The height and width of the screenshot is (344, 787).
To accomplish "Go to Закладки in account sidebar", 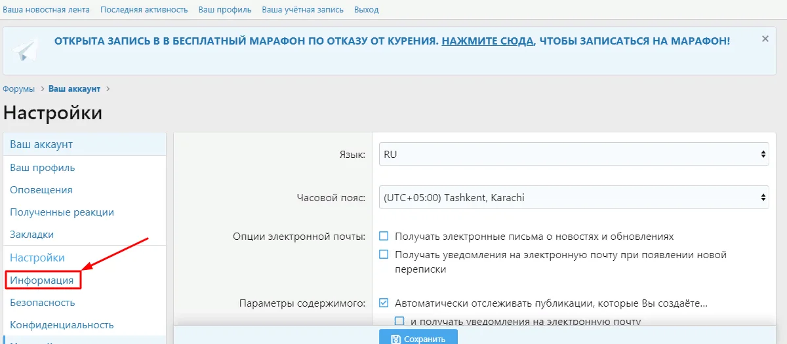I will click(x=32, y=235).
